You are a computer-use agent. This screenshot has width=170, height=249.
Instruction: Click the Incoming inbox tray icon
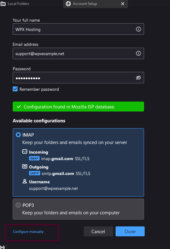(25, 151)
